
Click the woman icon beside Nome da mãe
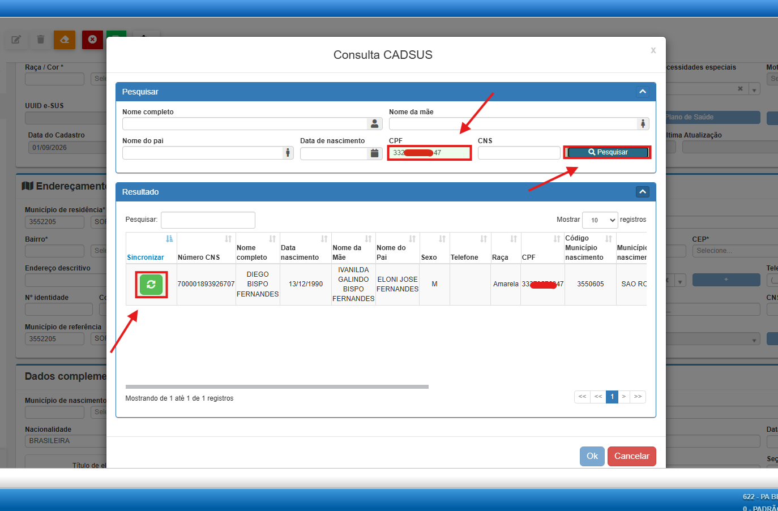tap(643, 123)
